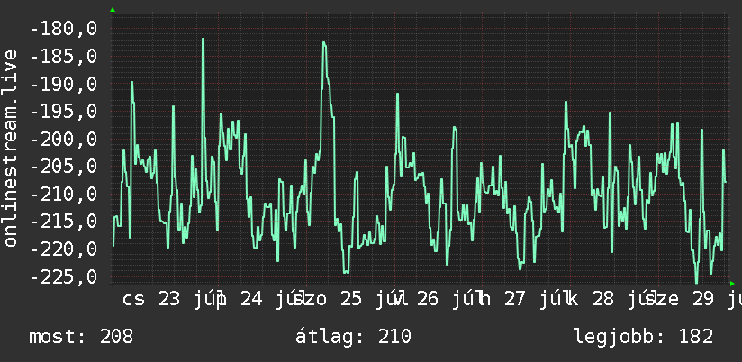Select the onlinestream.live vertical axis title
Image resolution: width=742 pixels, height=362 pixels.
[x=11, y=148]
